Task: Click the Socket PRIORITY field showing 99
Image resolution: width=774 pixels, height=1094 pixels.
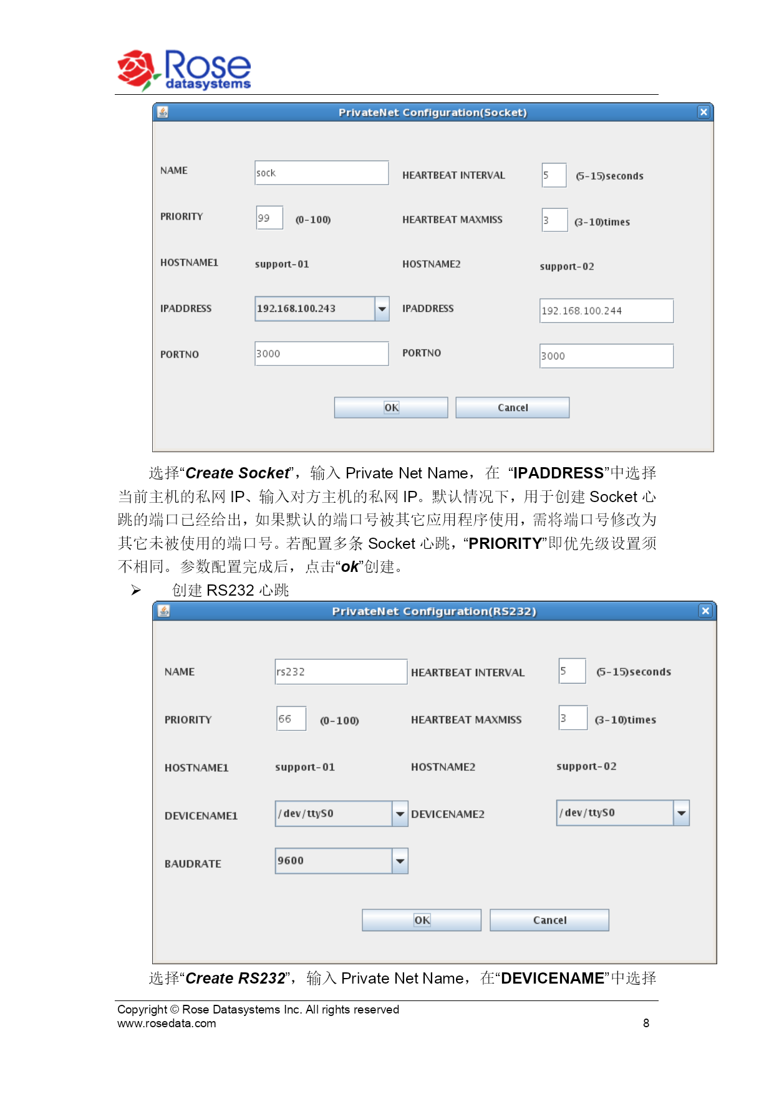Action: pyautogui.click(x=269, y=218)
